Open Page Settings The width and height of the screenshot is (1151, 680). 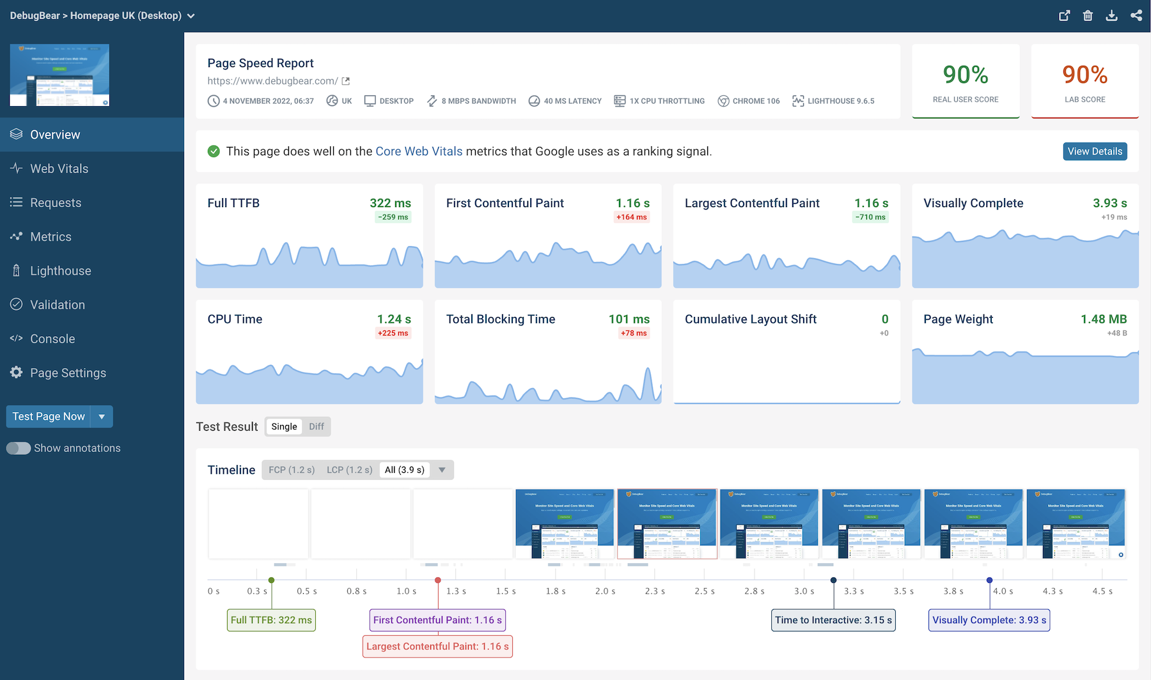(x=92, y=372)
